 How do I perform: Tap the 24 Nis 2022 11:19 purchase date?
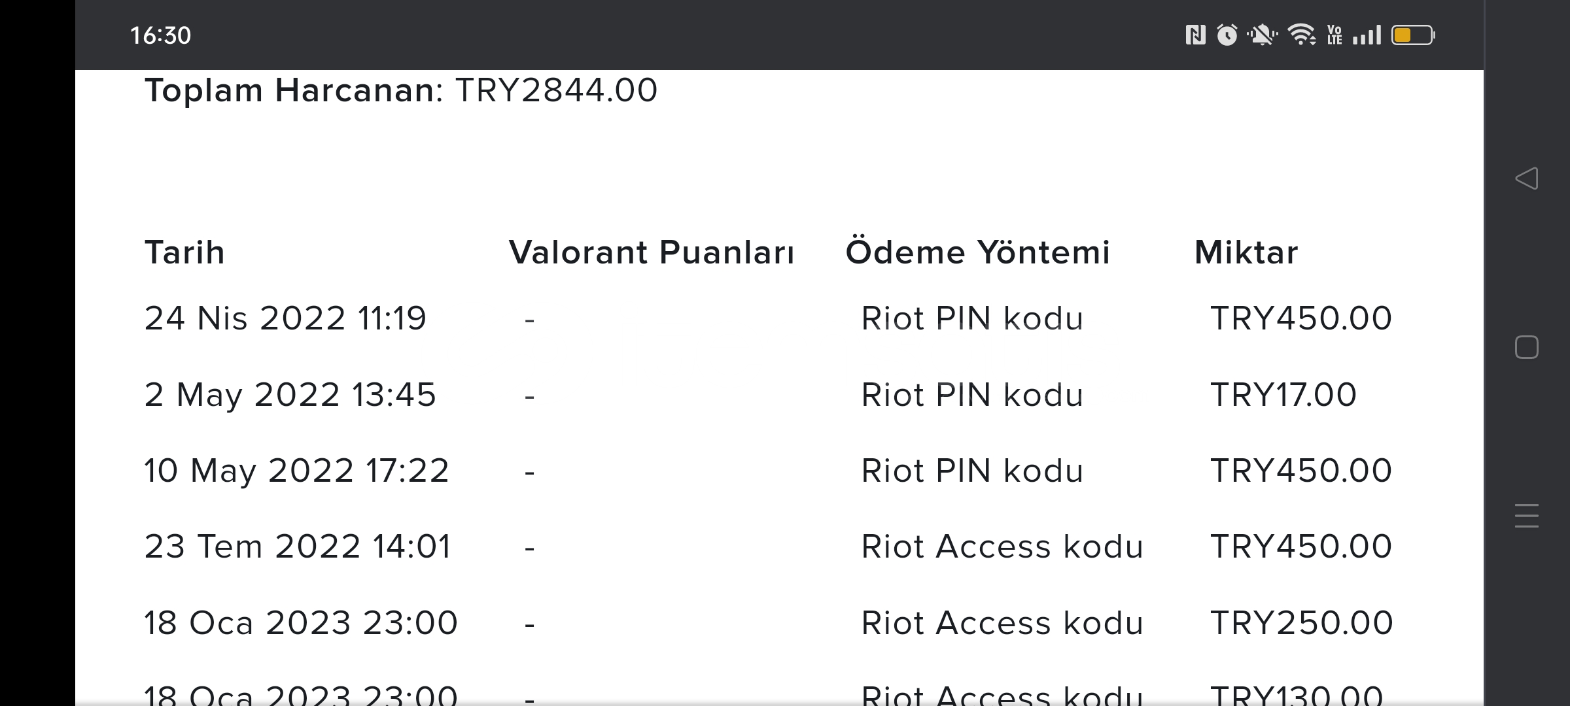pyautogui.click(x=285, y=318)
